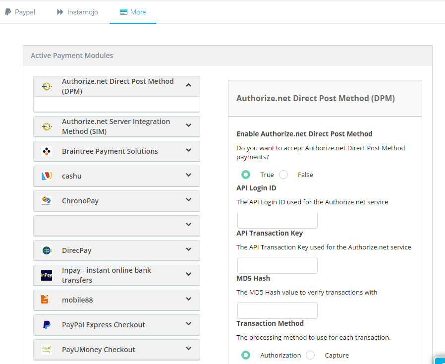The image size is (445, 364).
Task: Click the right panel Authorize.net DPM heading
Action: [315, 98]
